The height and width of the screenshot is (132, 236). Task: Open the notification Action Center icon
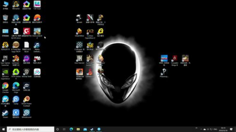point(231,129)
